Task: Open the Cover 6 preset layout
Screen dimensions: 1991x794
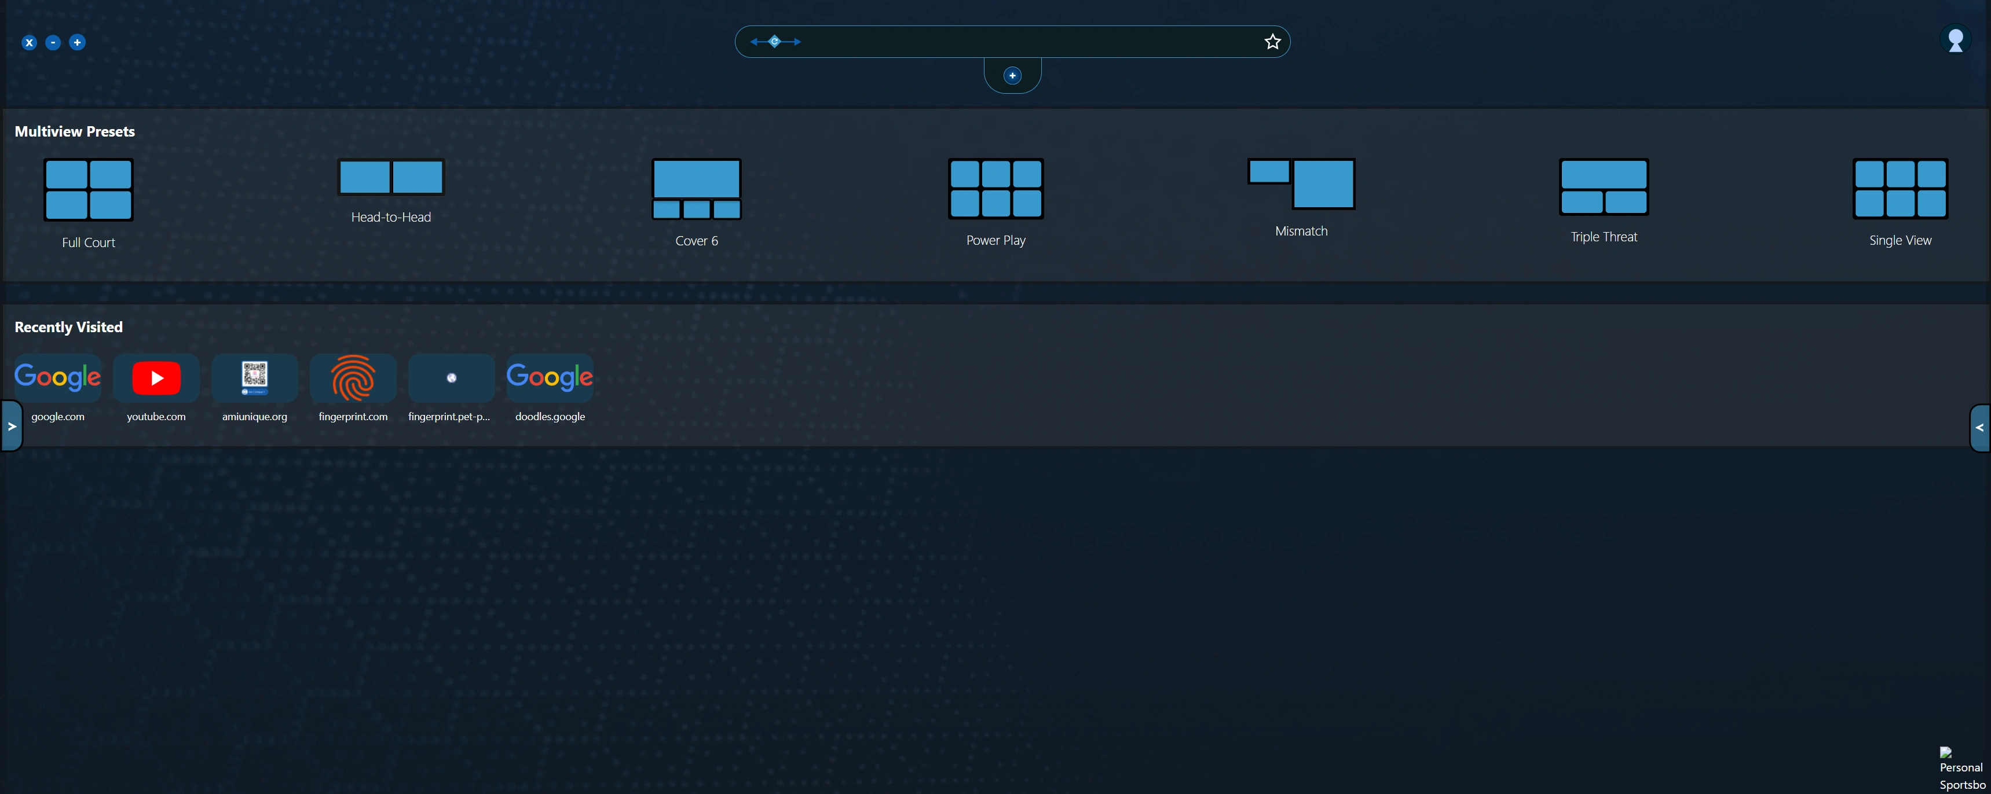Action: coord(696,189)
